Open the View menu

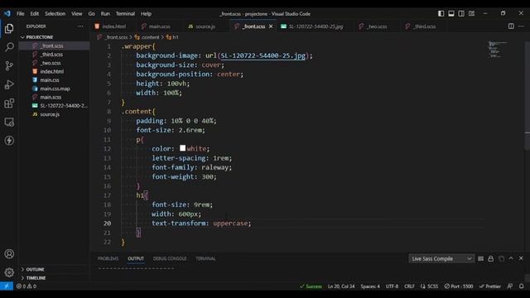77,13
